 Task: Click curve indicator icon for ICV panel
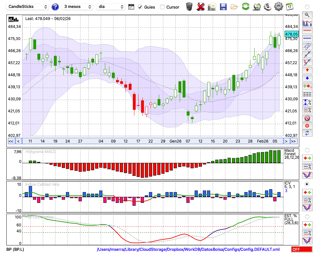(307, 208)
